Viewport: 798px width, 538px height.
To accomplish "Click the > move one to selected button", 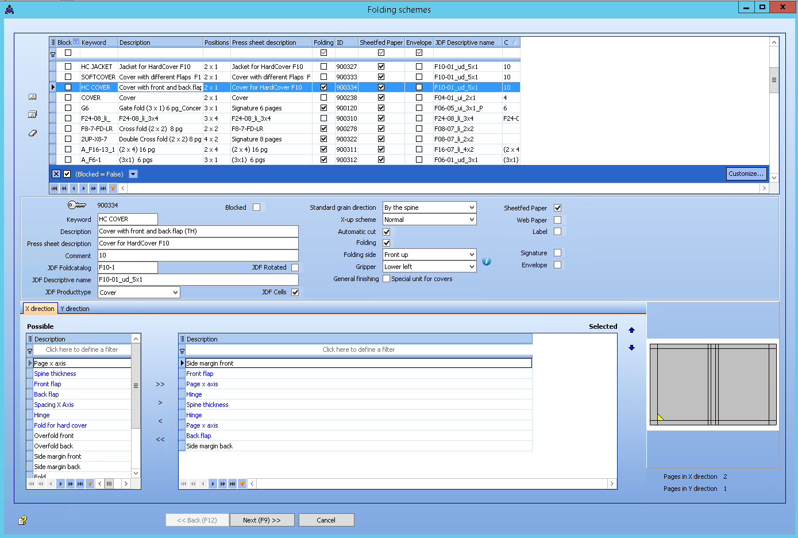I will click(x=160, y=403).
